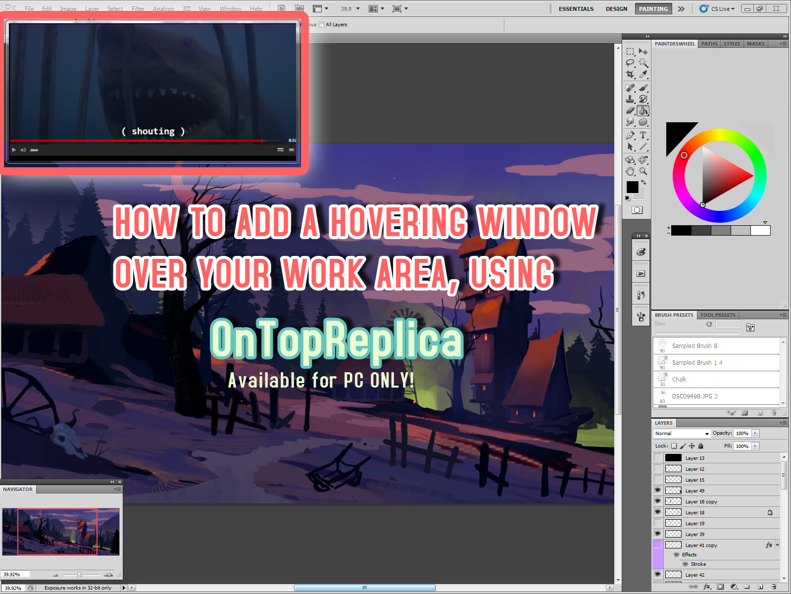Image resolution: width=791 pixels, height=594 pixels.
Task: Select the Clone Stamp tool
Action: [x=630, y=99]
